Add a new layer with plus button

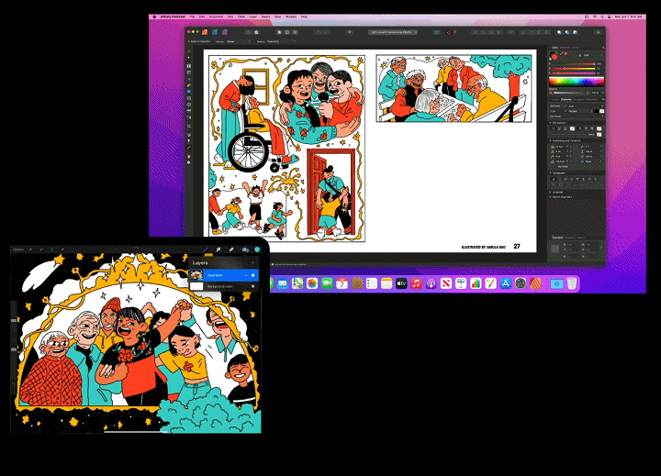coord(254,261)
